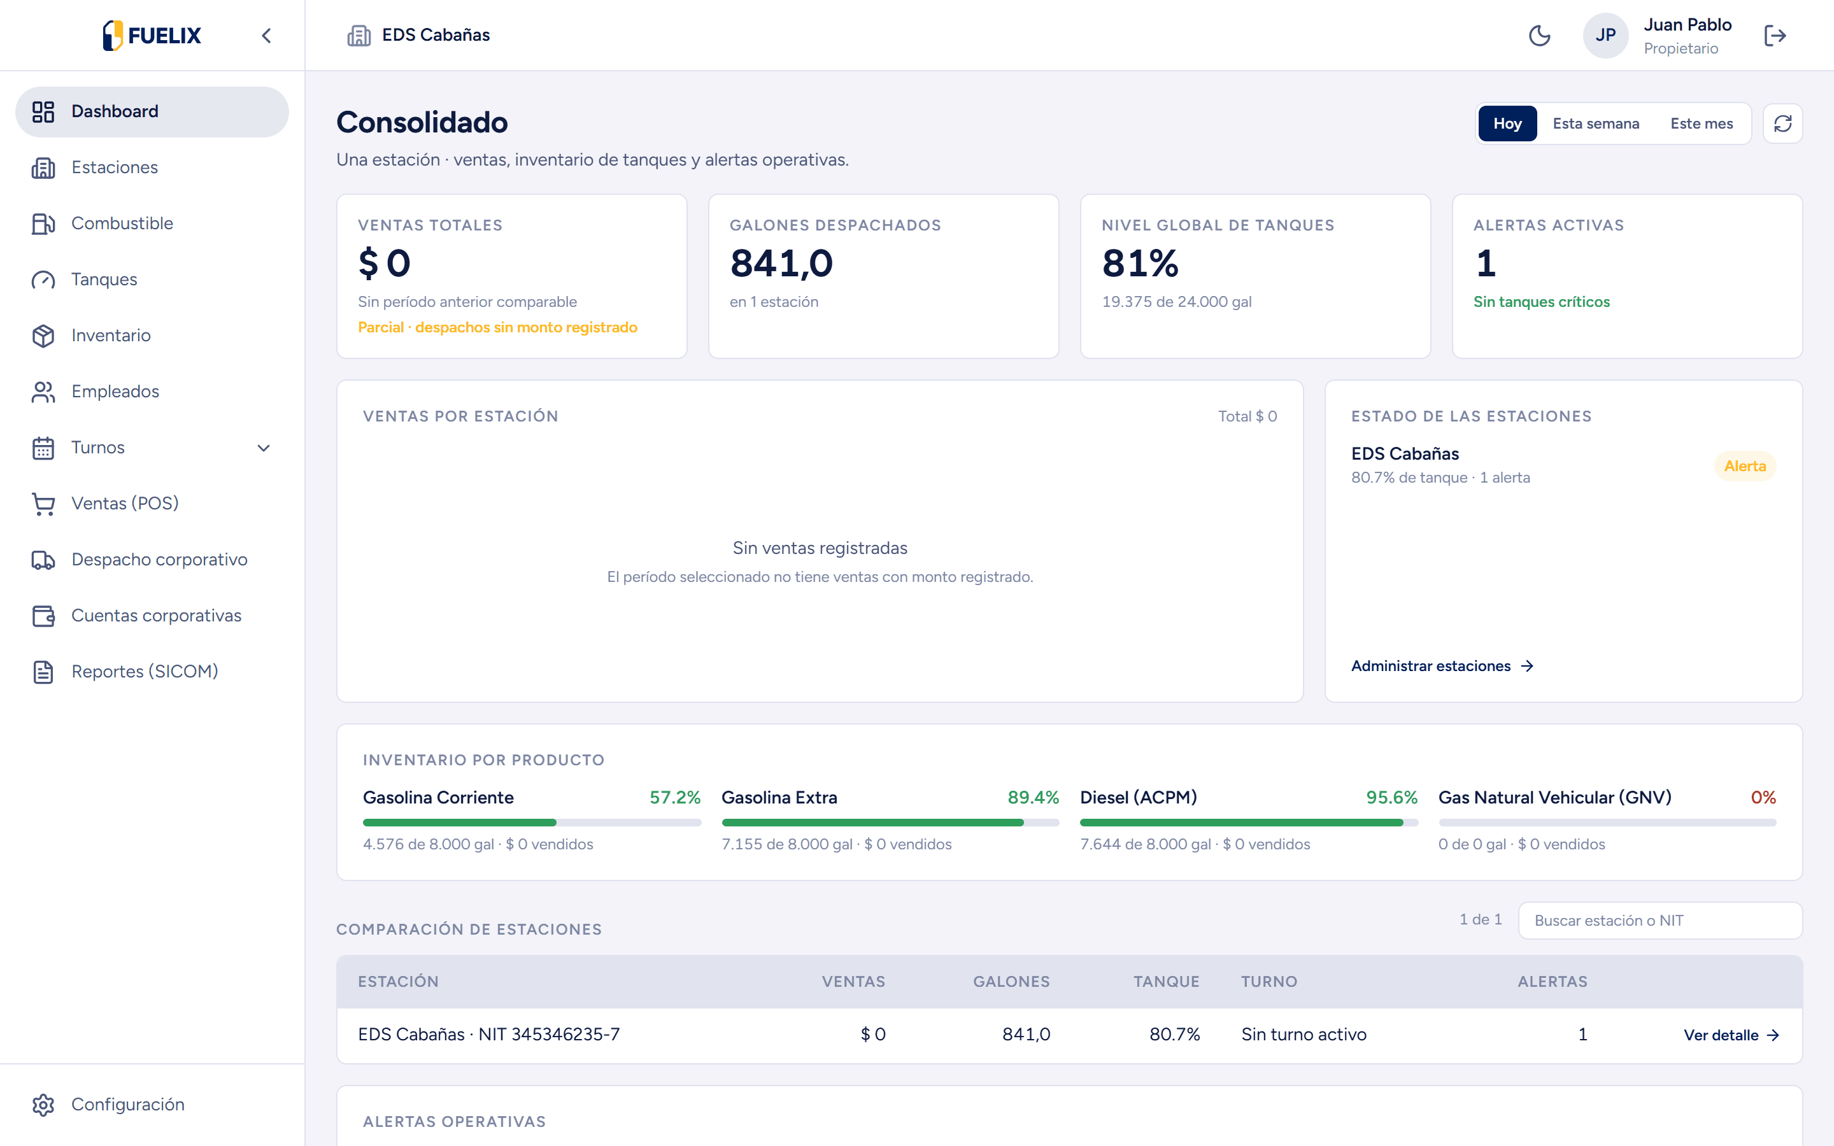1834x1146 pixels.
Task: Click the Buscar estación o NIT field
Action: 1660,921
